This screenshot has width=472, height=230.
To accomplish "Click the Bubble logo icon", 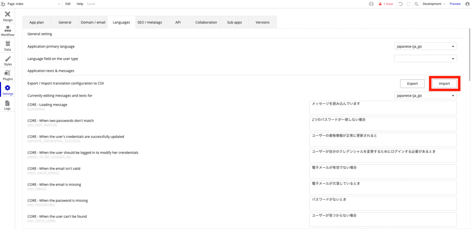I will [x=3, y=4].
